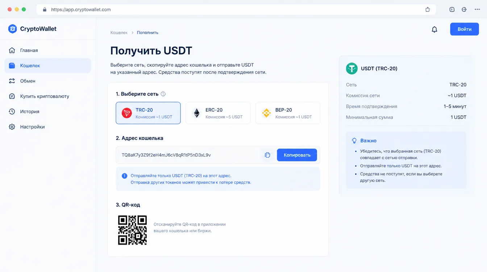Click the Копировать button
487x272 pixels.
click(297, 155)
